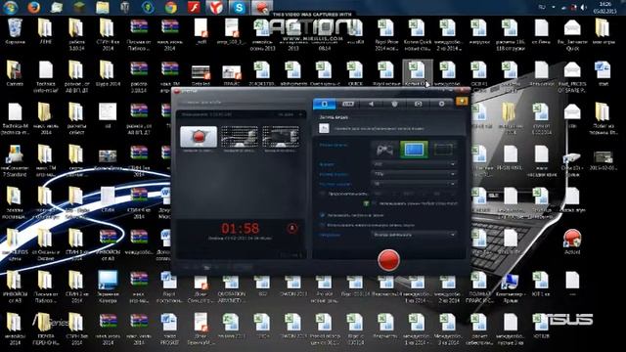This screenshot has width=626, height=352.
Task: Start recording with the big red round button
Action: pyautogui.click(x=388, y=260)
